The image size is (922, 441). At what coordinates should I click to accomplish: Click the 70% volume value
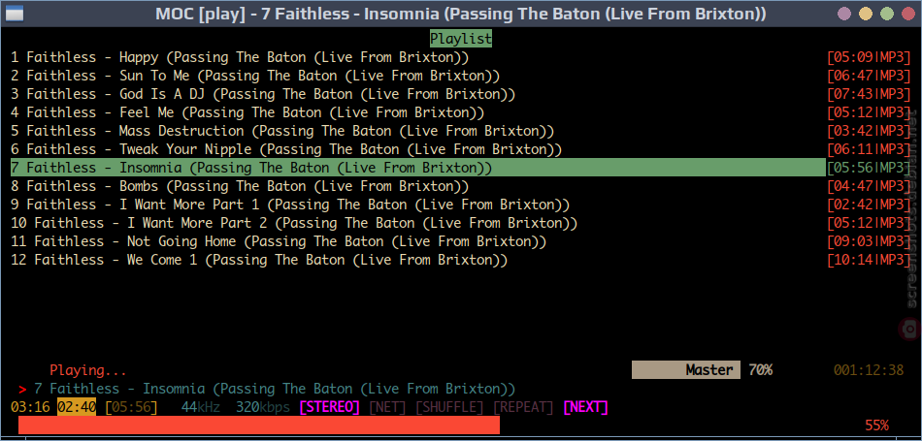760,370
